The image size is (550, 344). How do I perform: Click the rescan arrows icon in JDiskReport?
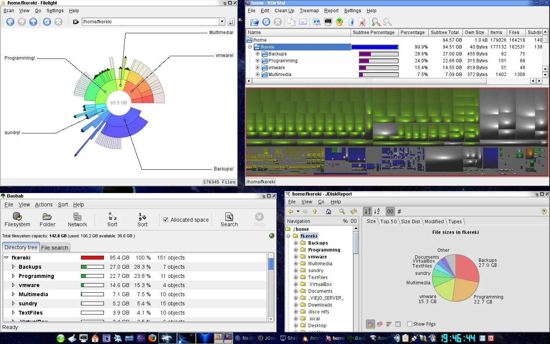[x=354, y=211]
